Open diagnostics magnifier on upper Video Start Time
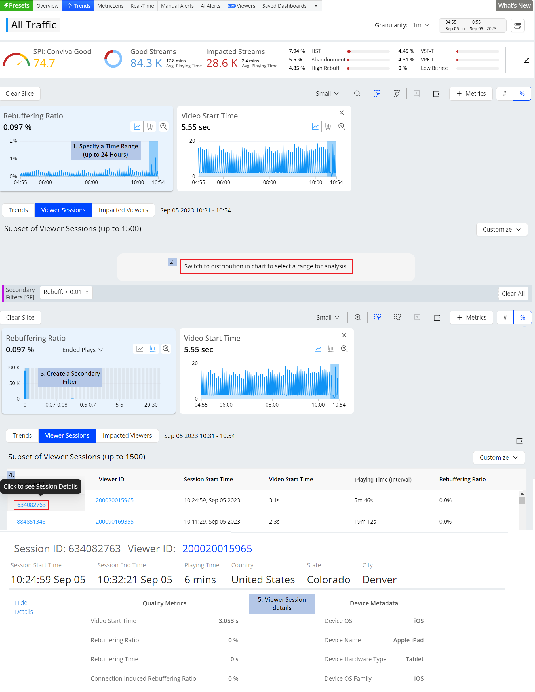This screenshot has height=692, width=535. (341, 126)
